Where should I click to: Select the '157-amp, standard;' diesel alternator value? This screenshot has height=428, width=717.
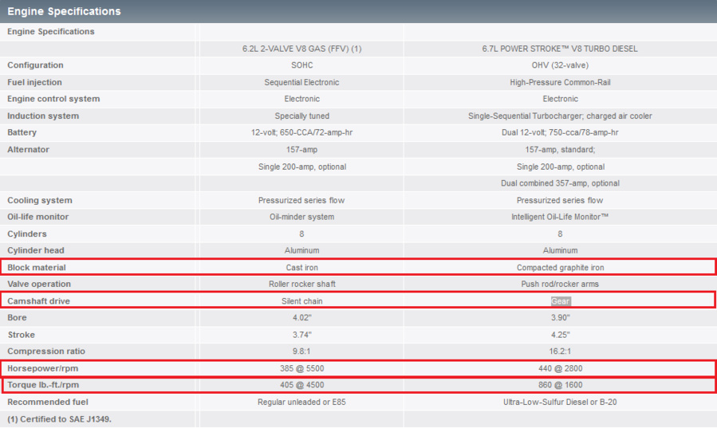[x=560, y=149]
